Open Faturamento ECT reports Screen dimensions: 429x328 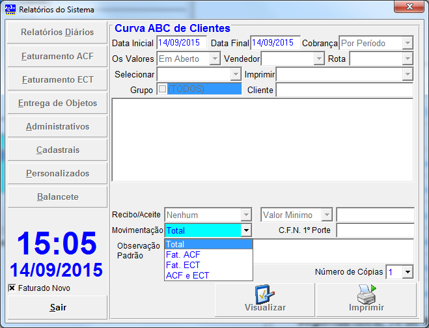tap(57, 79)
